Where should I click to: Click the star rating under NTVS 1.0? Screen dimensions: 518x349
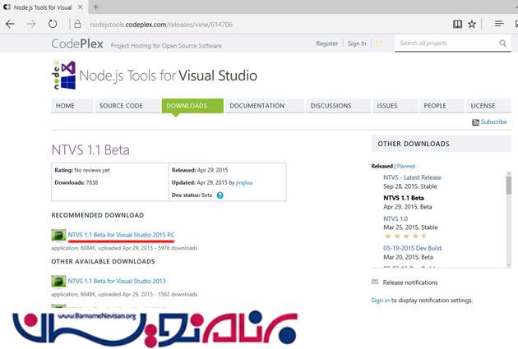click(405, 236)
